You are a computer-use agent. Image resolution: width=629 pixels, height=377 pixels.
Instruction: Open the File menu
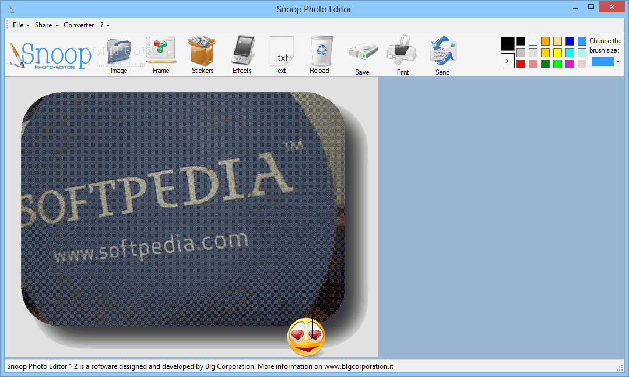point(21,25)
